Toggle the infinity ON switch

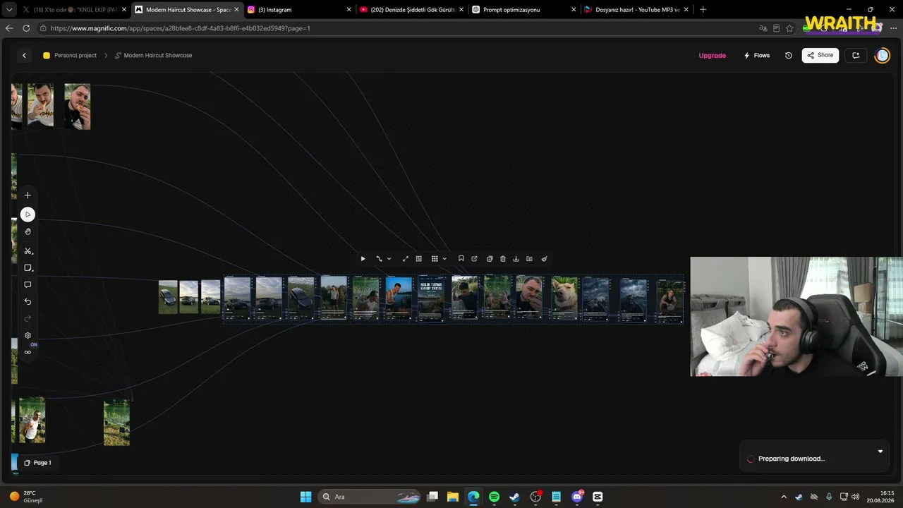point(29,351)
